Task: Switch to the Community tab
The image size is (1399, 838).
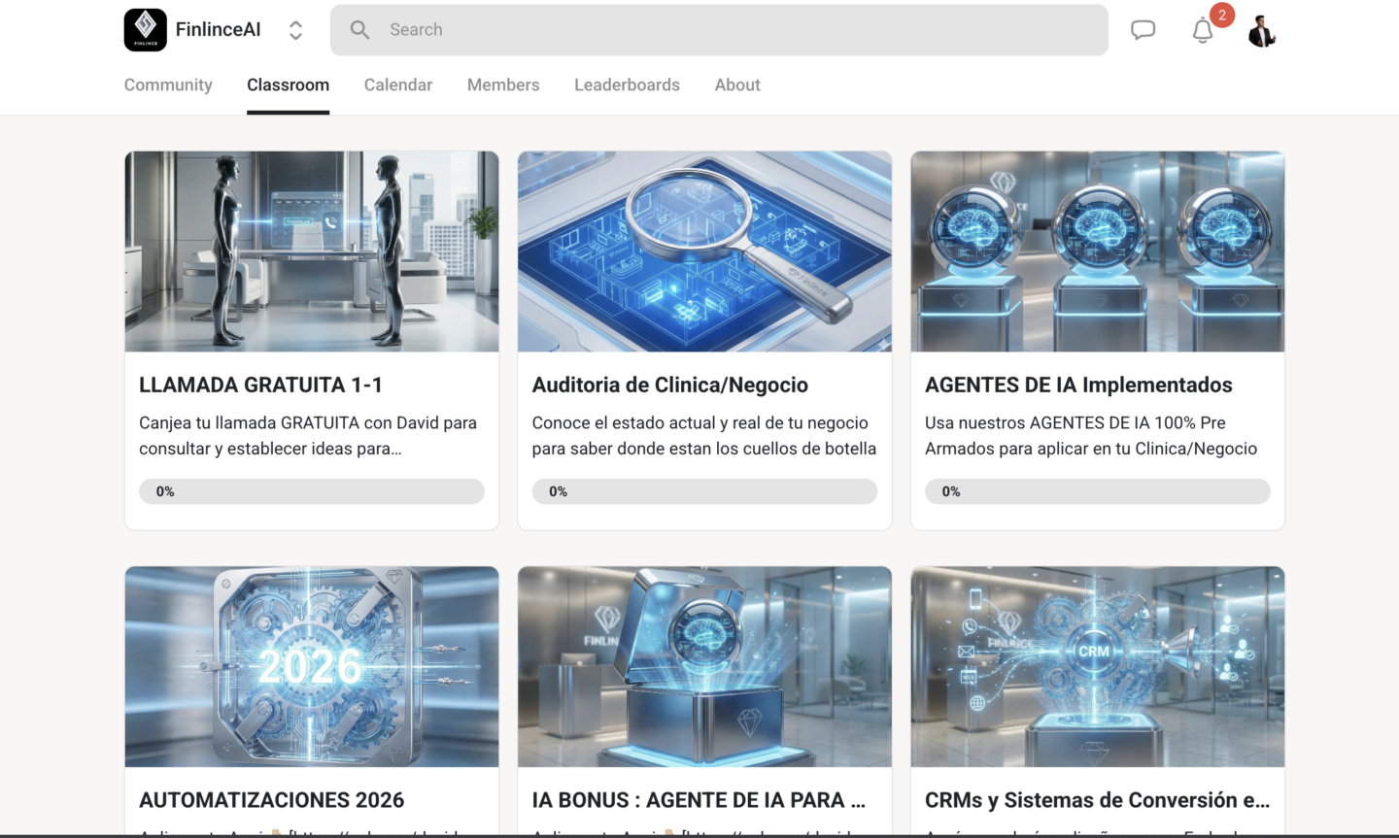Action: [x=168, y=84]
